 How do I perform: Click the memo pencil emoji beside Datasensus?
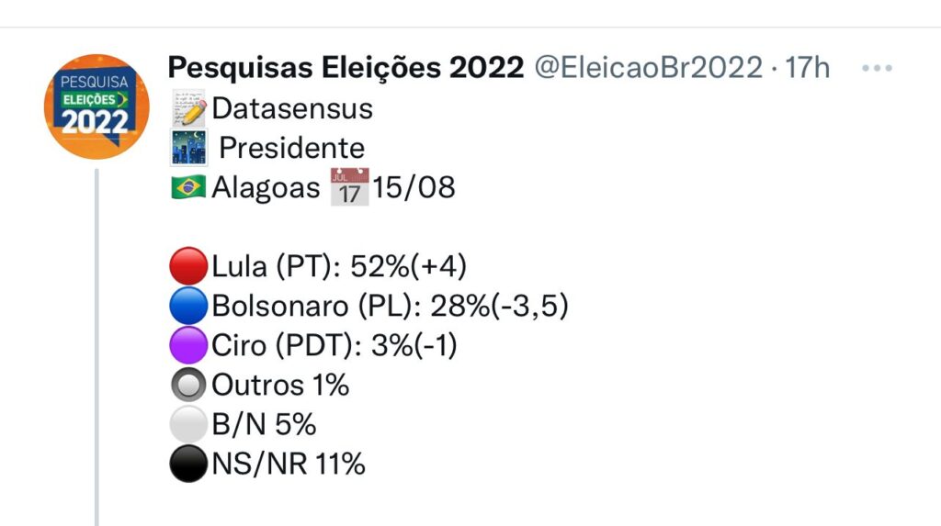188,108
